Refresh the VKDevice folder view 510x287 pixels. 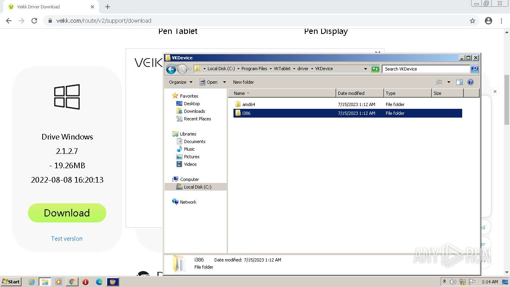[x=375, y=69]
